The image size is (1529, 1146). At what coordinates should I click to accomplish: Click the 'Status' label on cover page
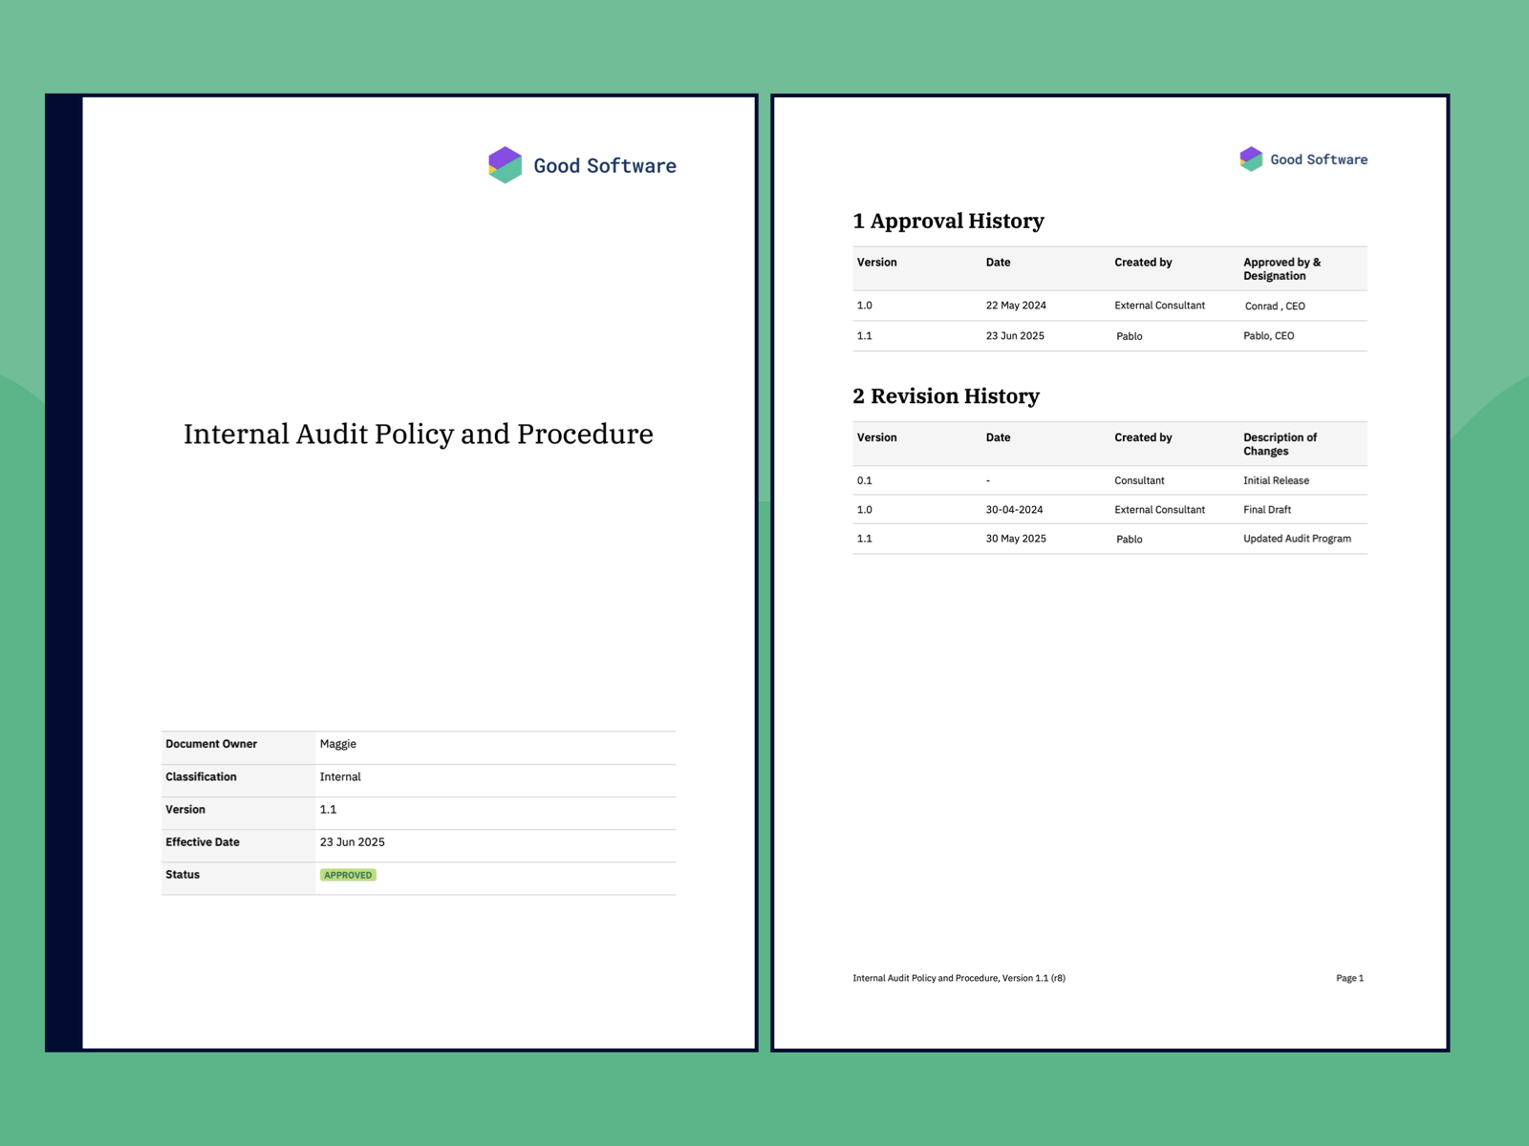click(183, 875)
